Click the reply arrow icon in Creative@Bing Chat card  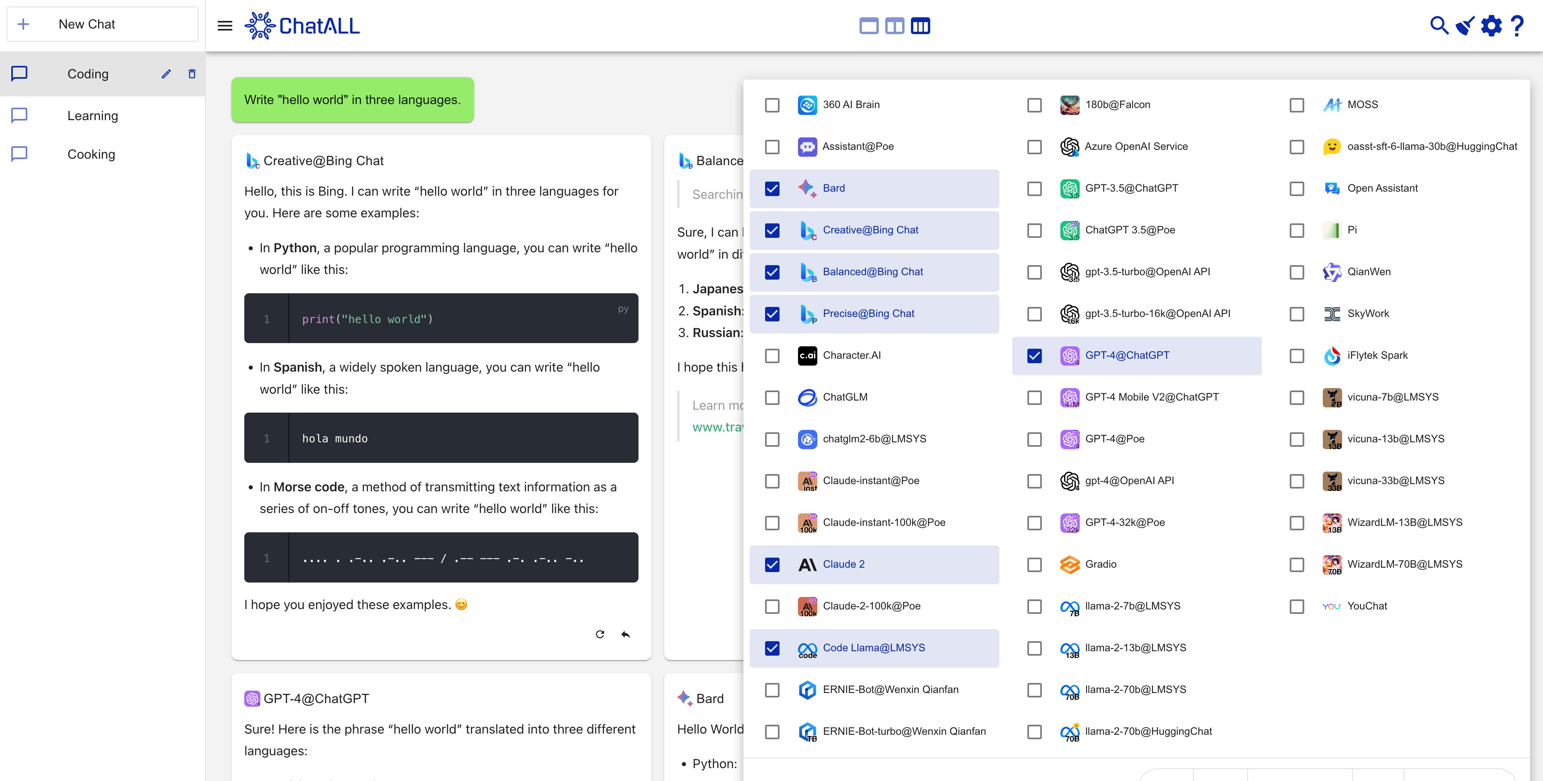point(626,634)
